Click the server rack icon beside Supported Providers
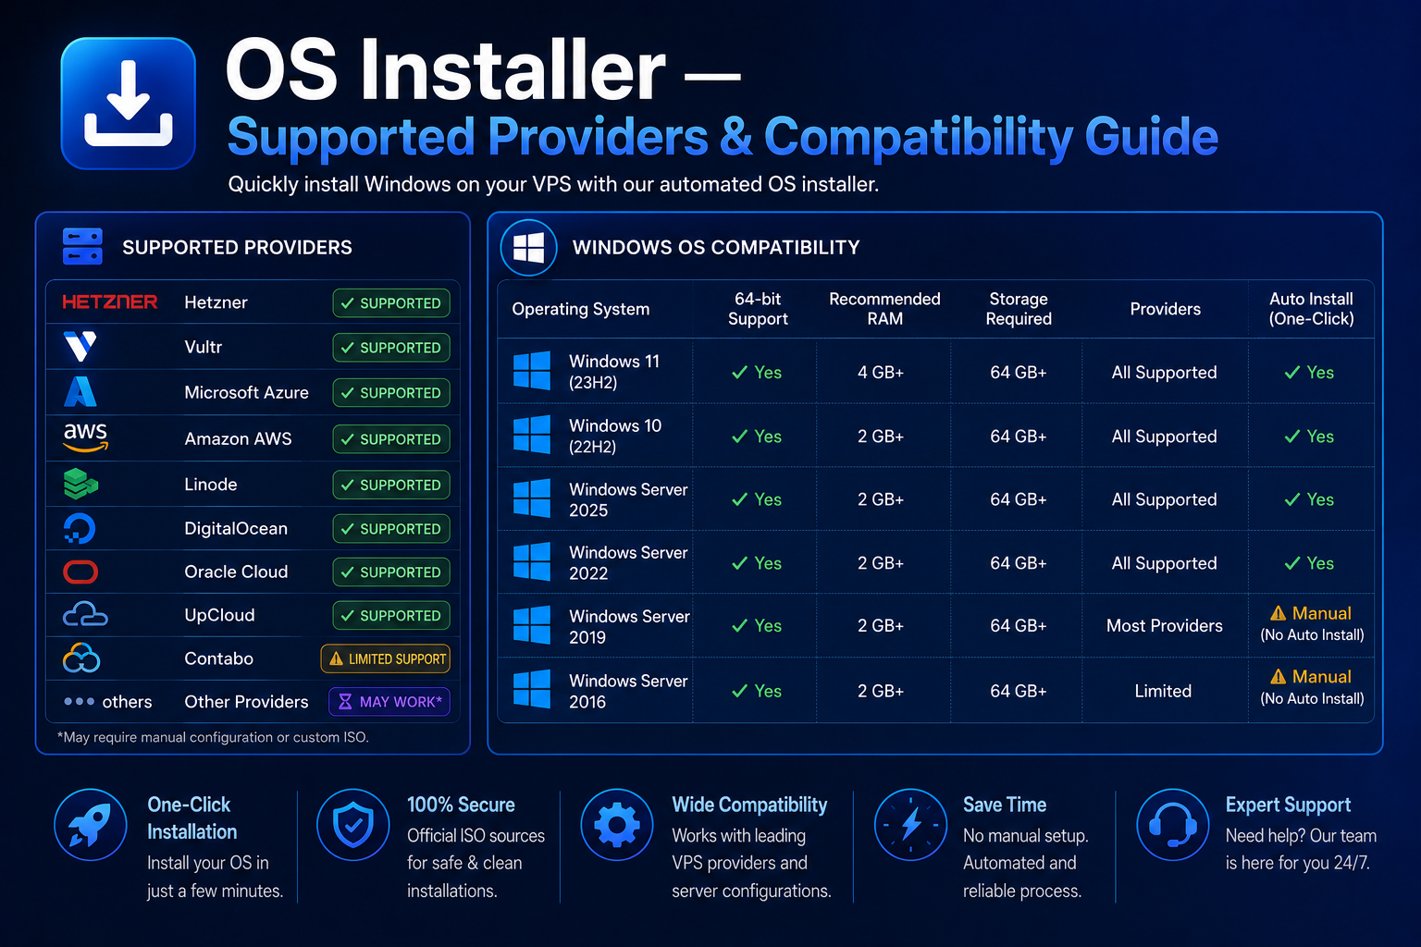 [82, 247]
